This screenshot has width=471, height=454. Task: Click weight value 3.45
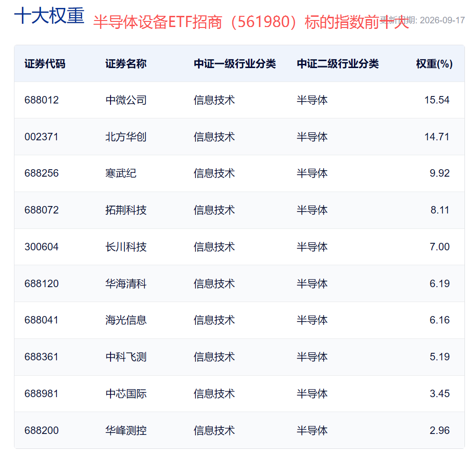point(439,394)
